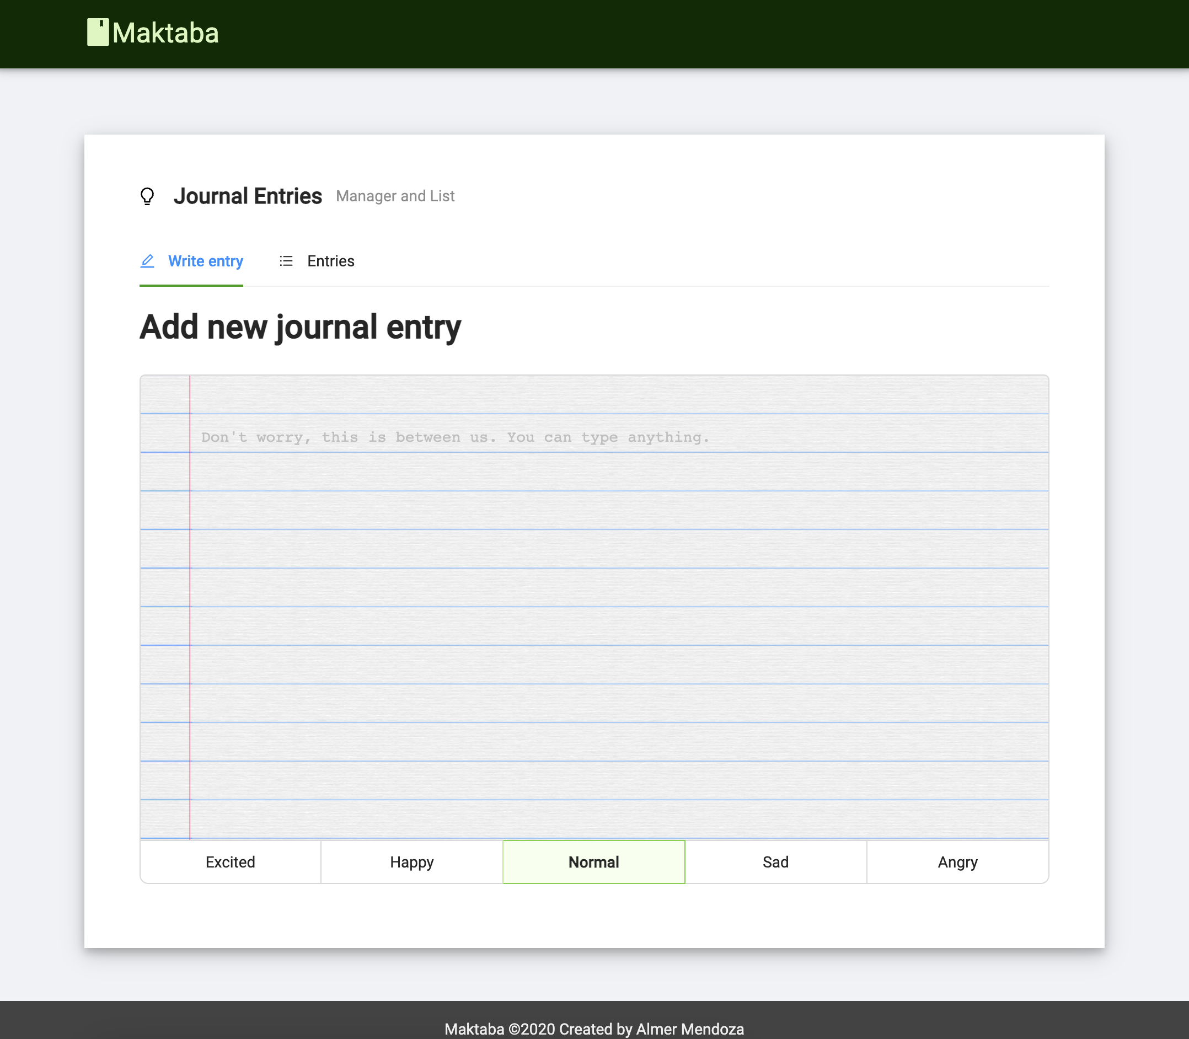
Task: Click the lightbulb icon next to Journal Entries
Action: (x=149, y=196)
